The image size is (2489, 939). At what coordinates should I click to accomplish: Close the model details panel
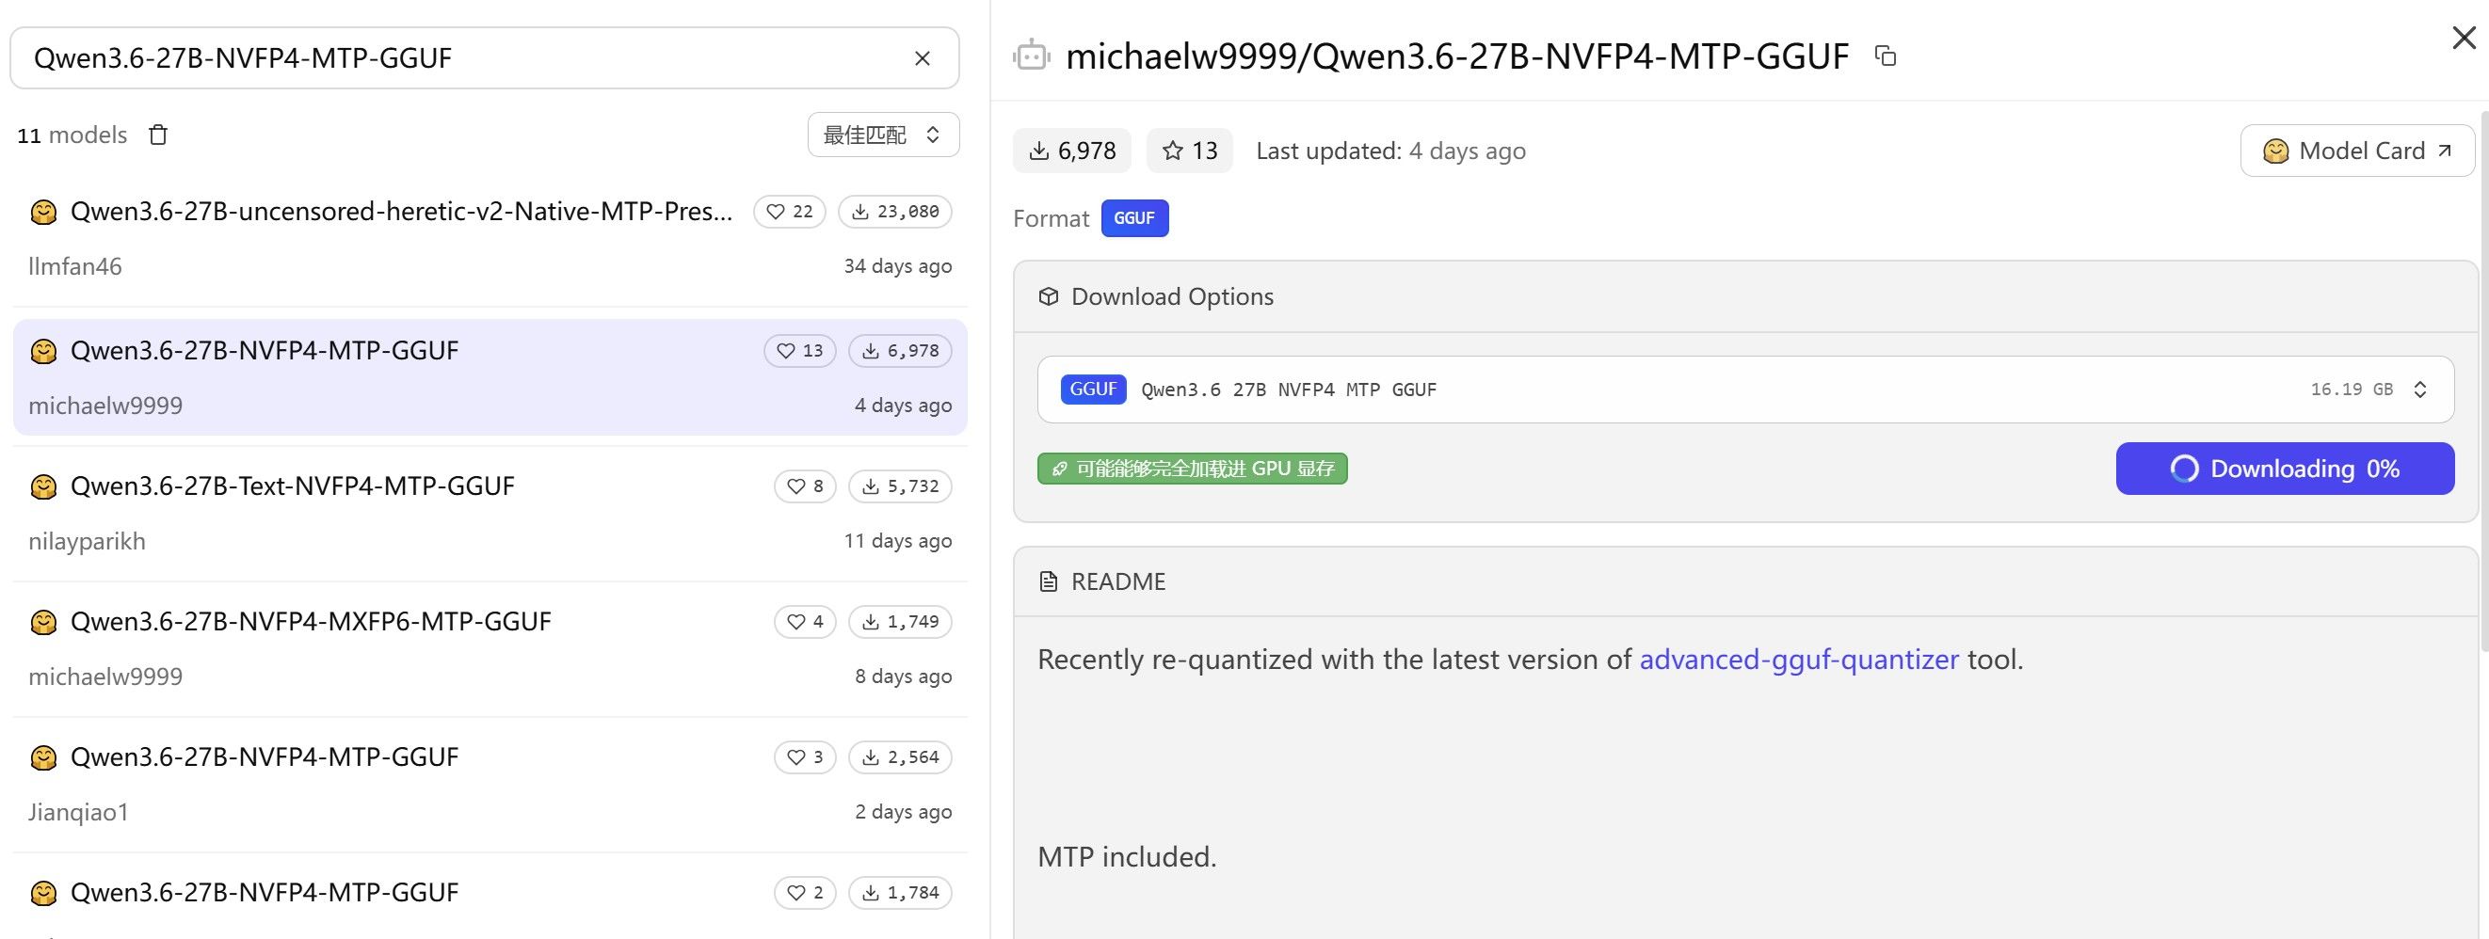tap(2464, 38)
